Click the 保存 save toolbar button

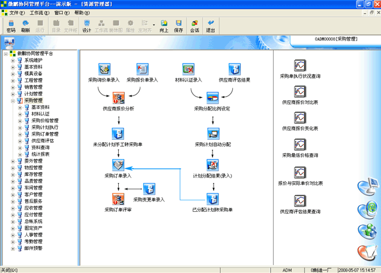[178, 26]
